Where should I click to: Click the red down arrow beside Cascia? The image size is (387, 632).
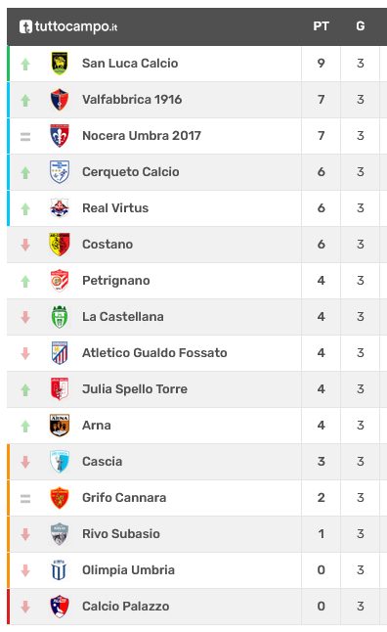[25, 462]
